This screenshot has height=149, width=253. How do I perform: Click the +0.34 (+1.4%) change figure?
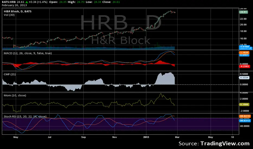(x=38, y=2)
